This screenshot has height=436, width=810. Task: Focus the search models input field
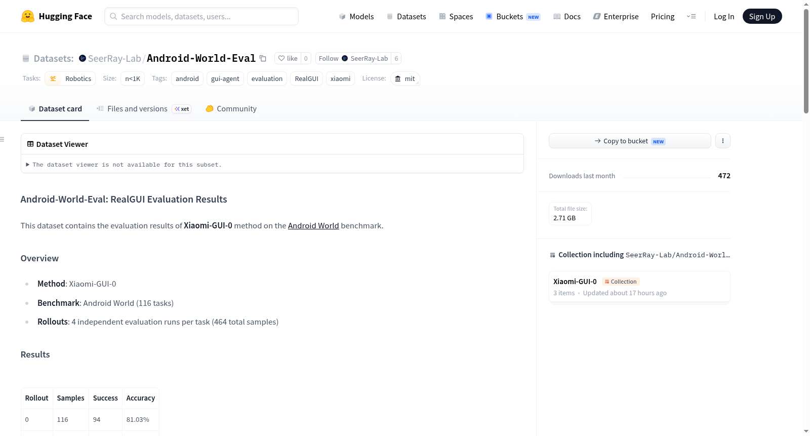tap(201, 16)
